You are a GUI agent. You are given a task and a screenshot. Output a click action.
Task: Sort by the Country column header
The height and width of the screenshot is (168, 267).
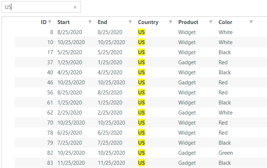(148, 22)
